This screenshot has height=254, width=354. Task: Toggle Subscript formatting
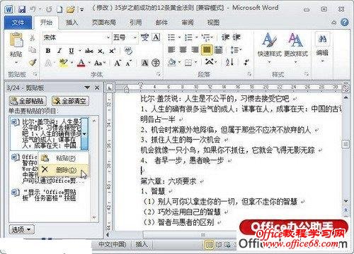(x=101, y=51)
